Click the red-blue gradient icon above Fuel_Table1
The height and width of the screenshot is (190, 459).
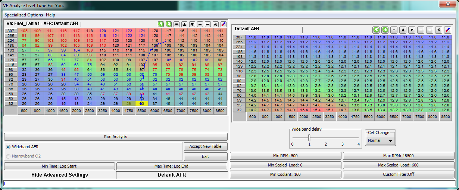point(223,24)
